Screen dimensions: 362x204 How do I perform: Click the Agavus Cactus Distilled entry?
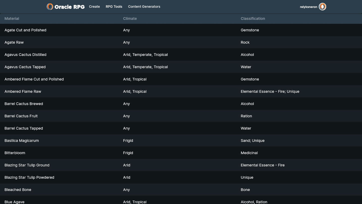tap(25, 55)
